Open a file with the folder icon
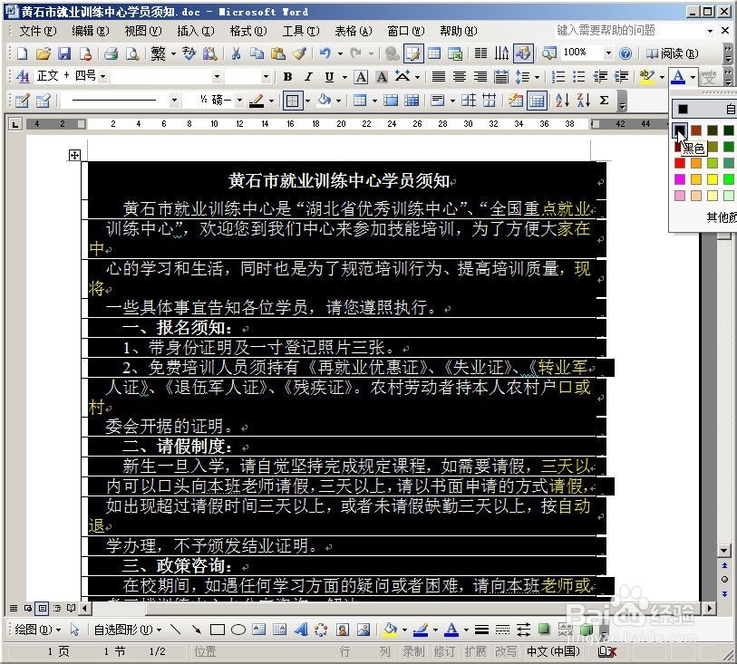This screenshot has height=664, width=737. (x=44, y=53)
